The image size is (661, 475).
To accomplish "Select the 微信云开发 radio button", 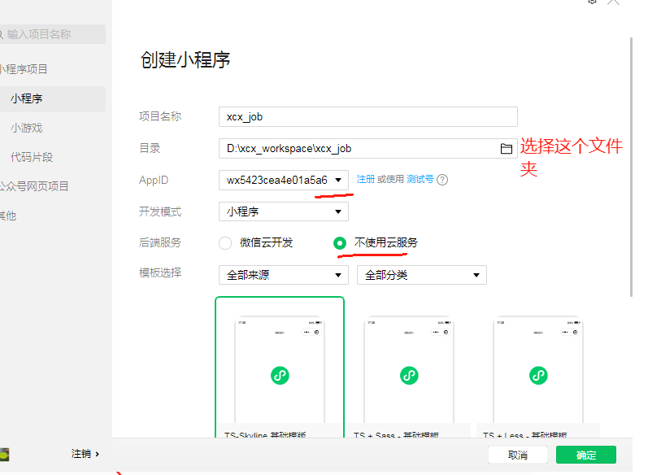I will 225,243.
